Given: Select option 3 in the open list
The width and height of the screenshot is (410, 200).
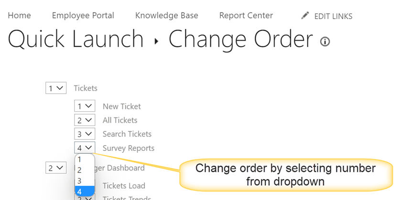Looking at the screenshot, I should [85, 181].
